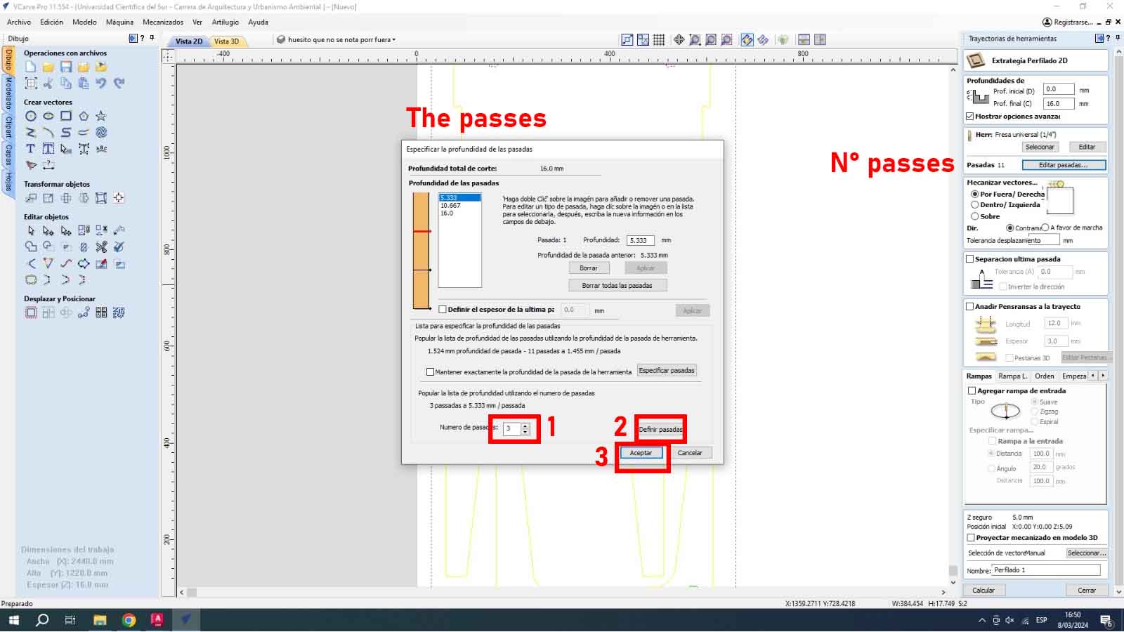Click the Prof. final (C) input field
The width and height of the screenshot is (1124, 632).
(1059, 103)
